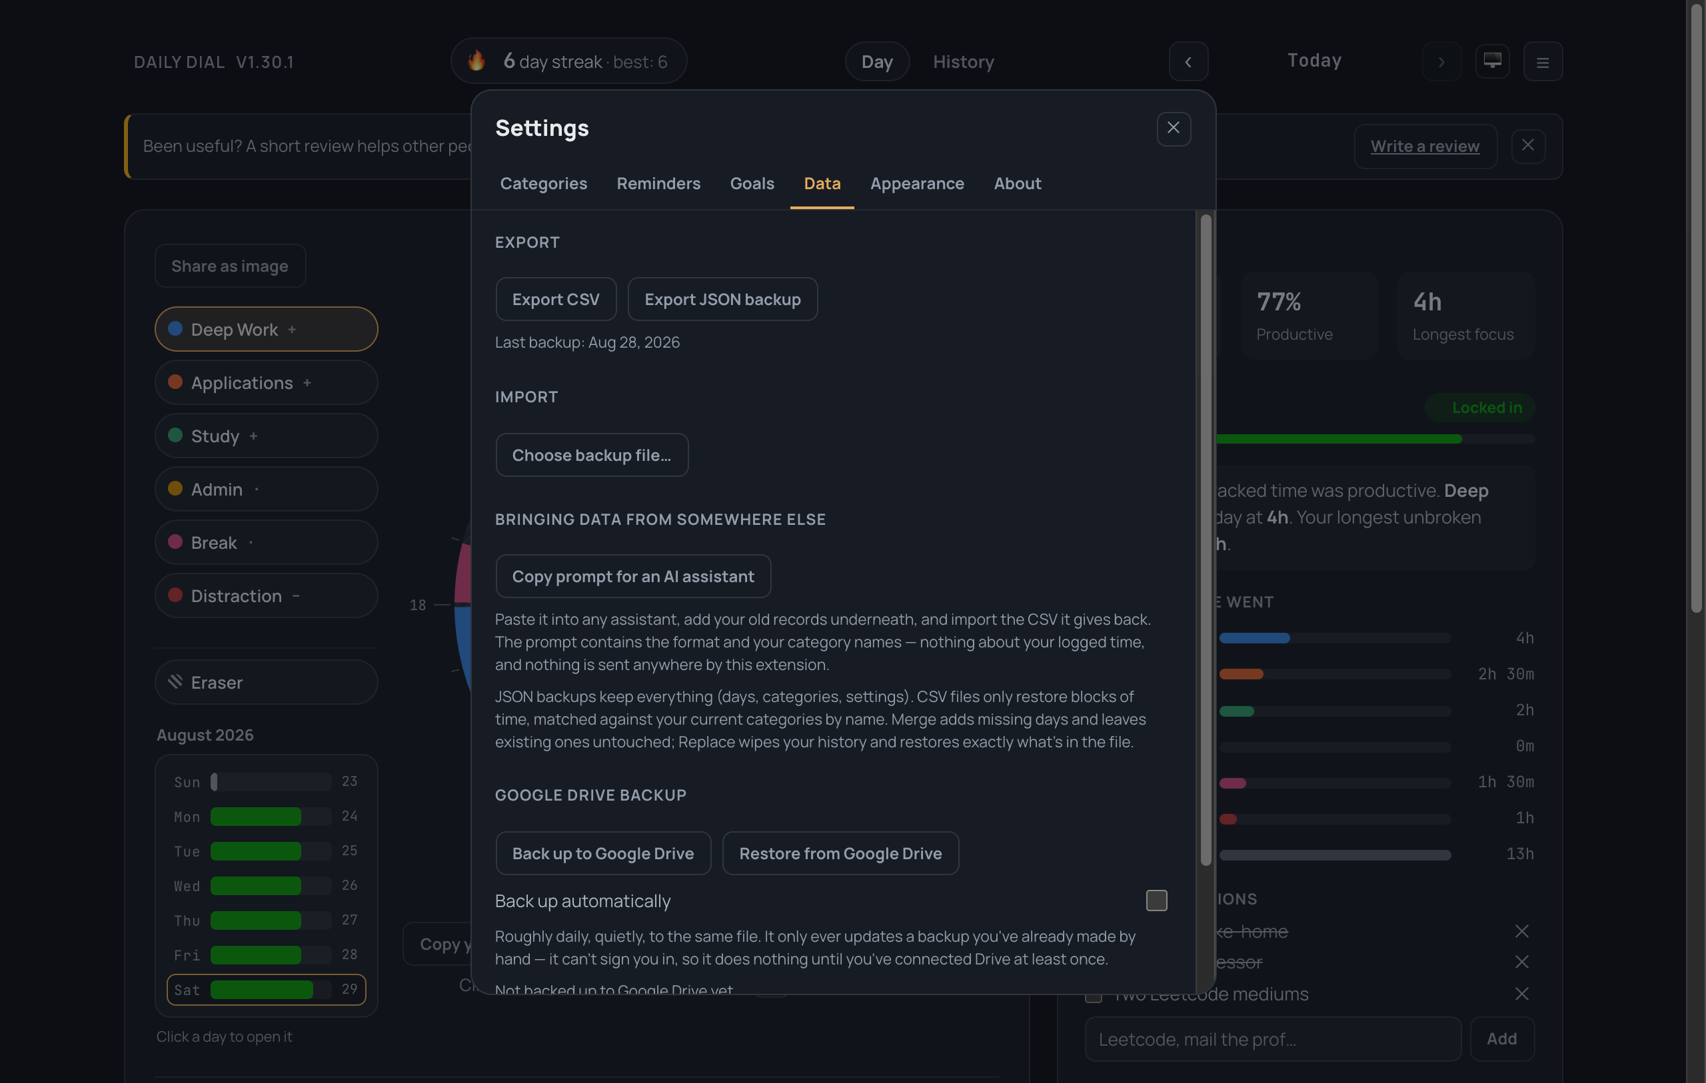Open Sun 23 in the week list
The width and height of the screenshot is (1706, 1083).
[x=267, y=781]
